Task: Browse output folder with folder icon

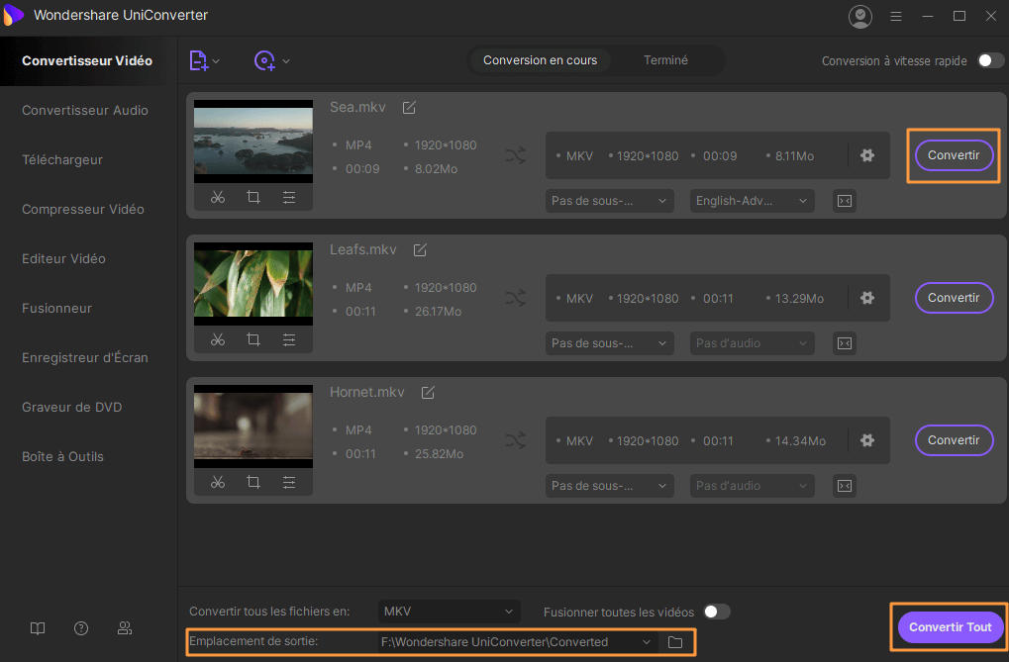Action: [x=675, y=642]
